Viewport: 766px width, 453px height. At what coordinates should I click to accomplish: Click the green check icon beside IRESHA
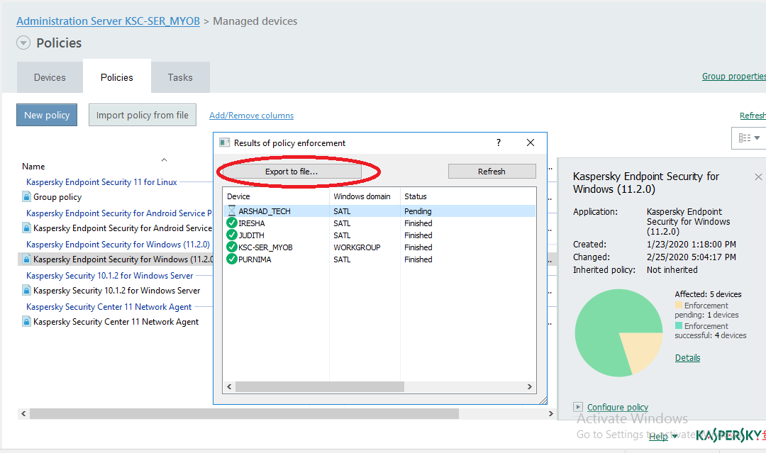point(231,223)
